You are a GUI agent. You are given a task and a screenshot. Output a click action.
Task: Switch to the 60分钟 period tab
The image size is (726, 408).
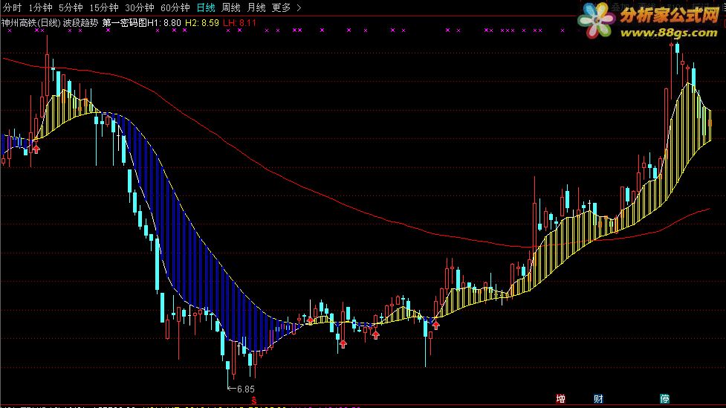coord(175,8)
